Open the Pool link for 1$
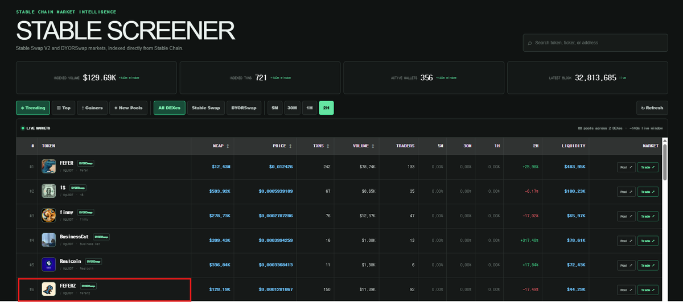 point(626,192)
